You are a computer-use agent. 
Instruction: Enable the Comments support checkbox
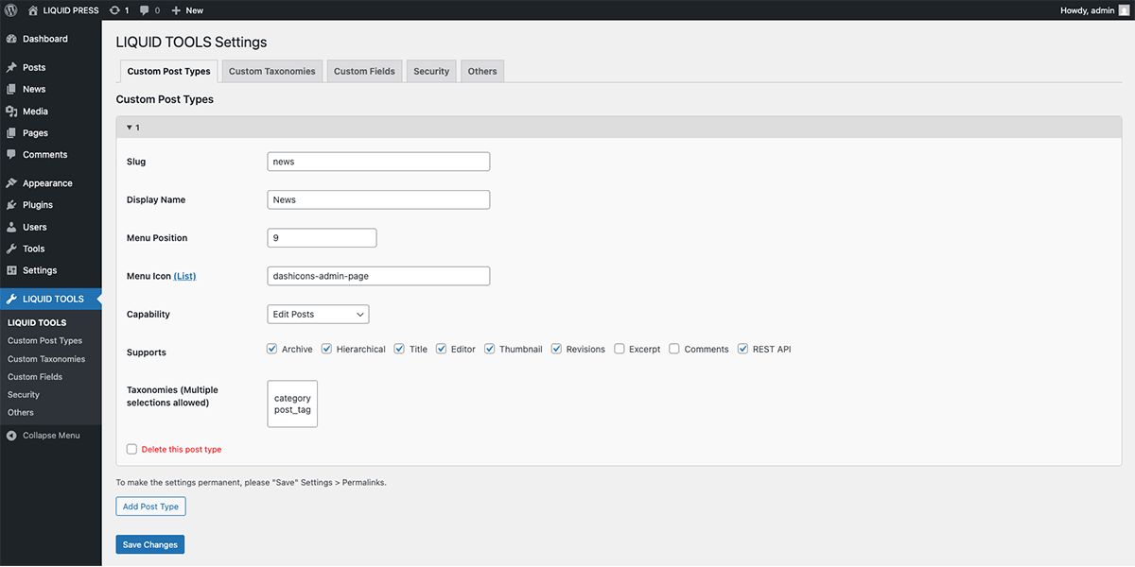(x=674, y=349)
